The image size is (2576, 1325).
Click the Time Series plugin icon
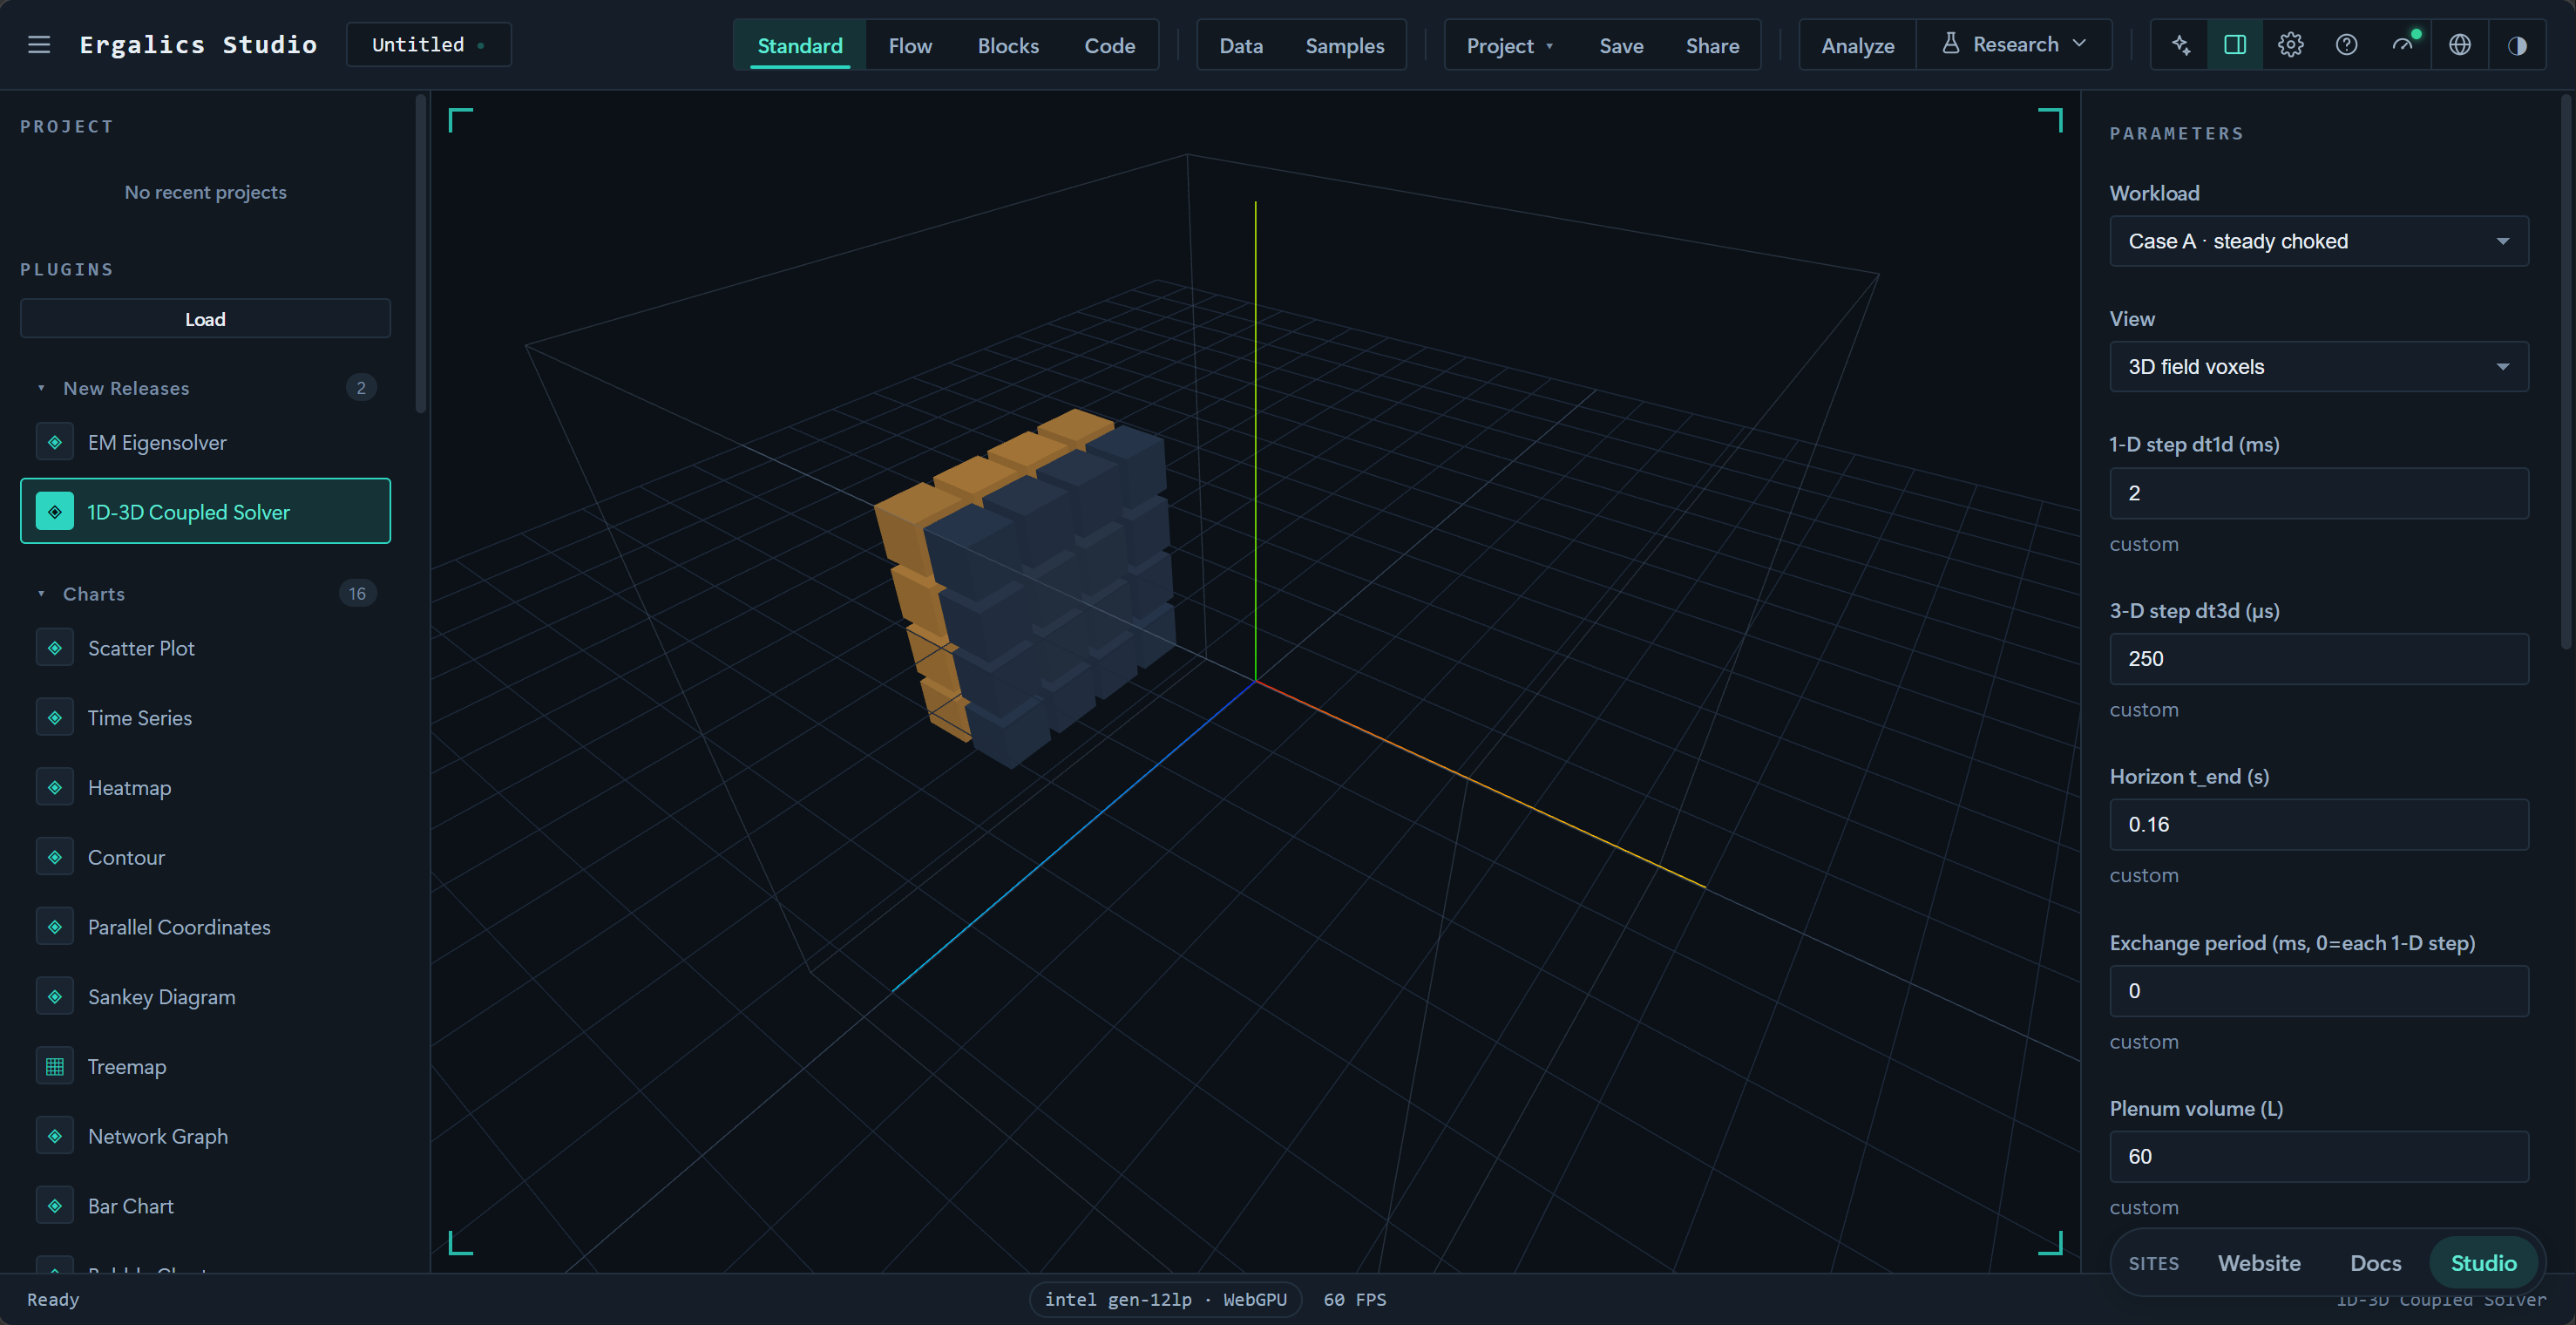[55, 718]
